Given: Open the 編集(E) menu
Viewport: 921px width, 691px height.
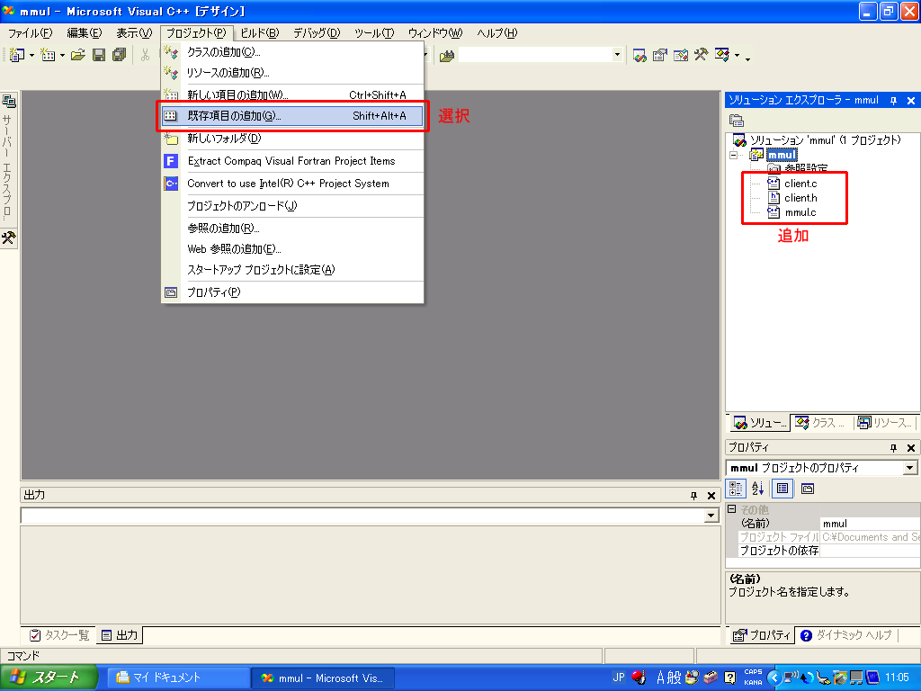Looking at the screenshot, I should coord(84,33).
